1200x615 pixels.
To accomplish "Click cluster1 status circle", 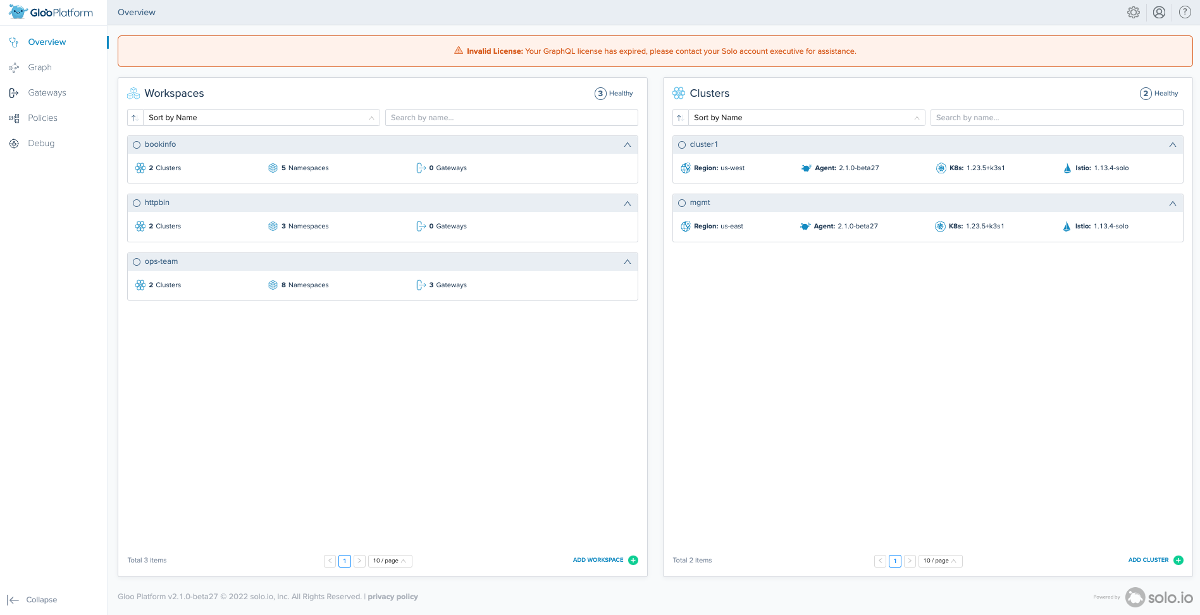I will [x=682, y=145].
